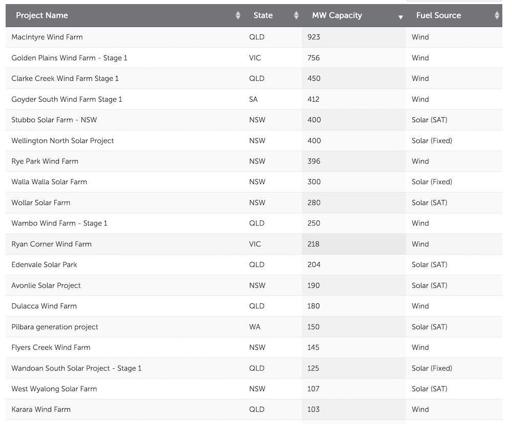The image size is (512, 424).
Task: Select Pilbara generation project name
Action: [55, 327]
